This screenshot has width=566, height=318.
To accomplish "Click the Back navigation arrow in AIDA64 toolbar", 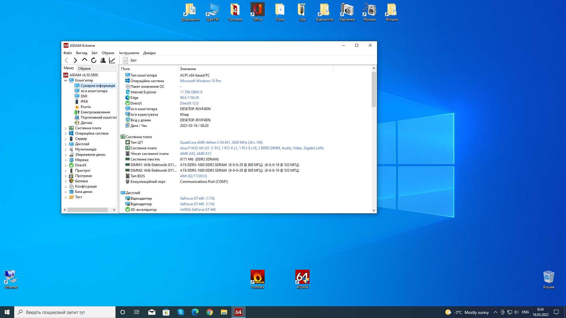I will click(x=67, y=60).
